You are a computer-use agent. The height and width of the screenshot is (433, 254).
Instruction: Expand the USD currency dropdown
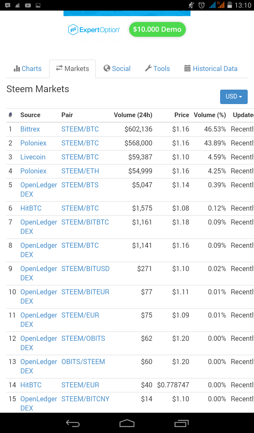(234, 97)
